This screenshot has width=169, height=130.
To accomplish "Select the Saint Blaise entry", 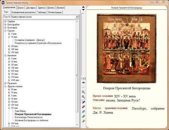I will pyautogui.click(x=20, y=111).
